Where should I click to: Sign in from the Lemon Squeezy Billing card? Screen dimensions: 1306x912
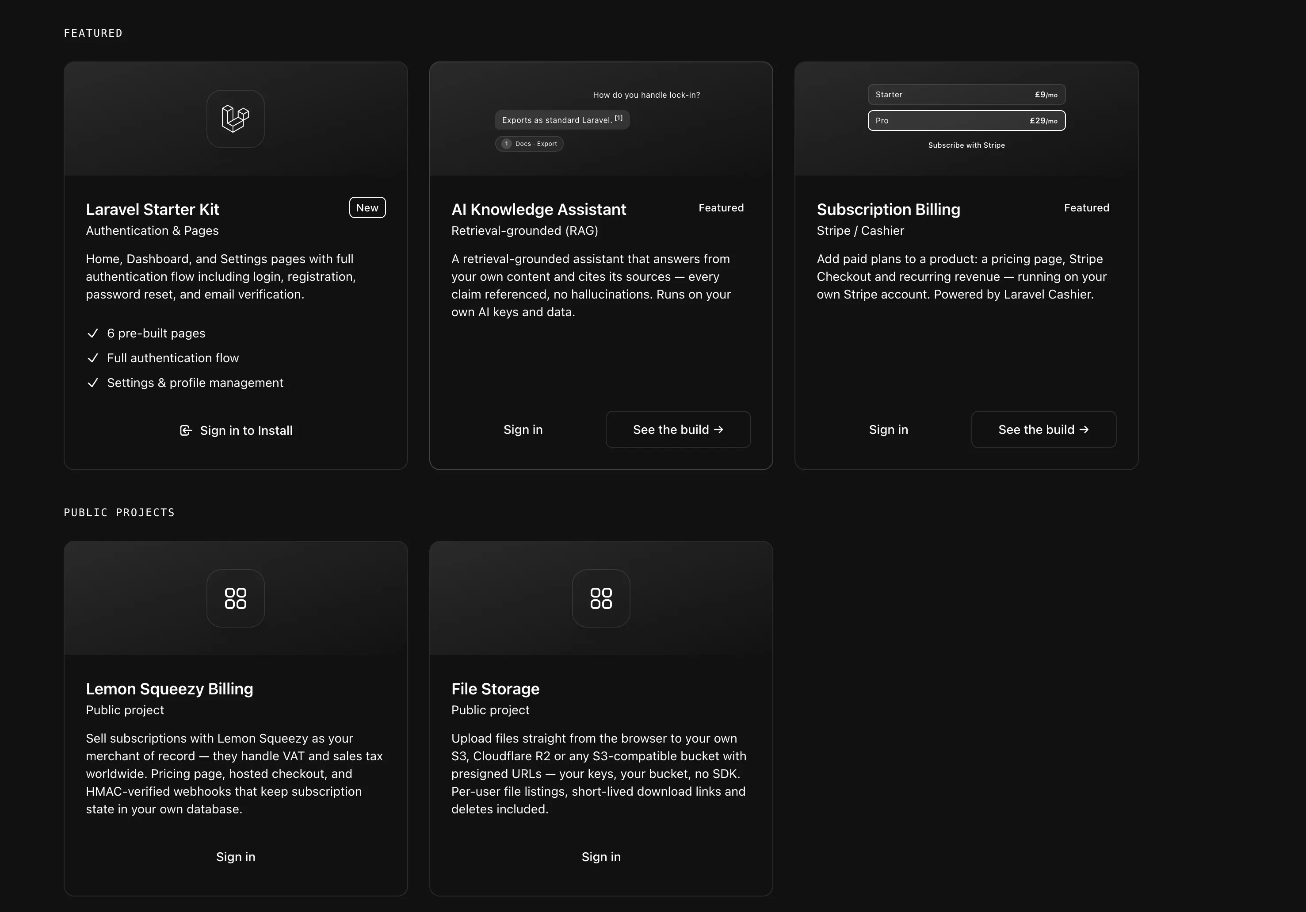click(x=236, y=857)
